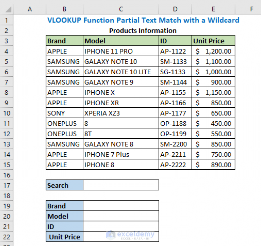The image size is (261, 246).
Task: Click cell 'IPHONE X'
Action: tap(121, 92)
